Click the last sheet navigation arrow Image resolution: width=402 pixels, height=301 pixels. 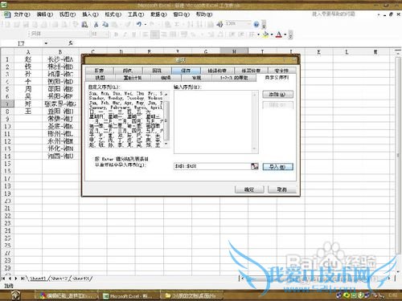point(23,279)
